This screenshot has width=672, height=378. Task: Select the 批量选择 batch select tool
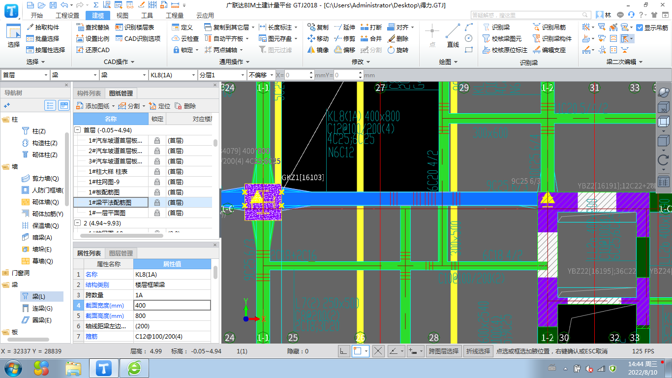43,38
